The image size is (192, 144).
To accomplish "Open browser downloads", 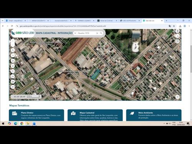I will pyautogui.click(x=180, y=26).
